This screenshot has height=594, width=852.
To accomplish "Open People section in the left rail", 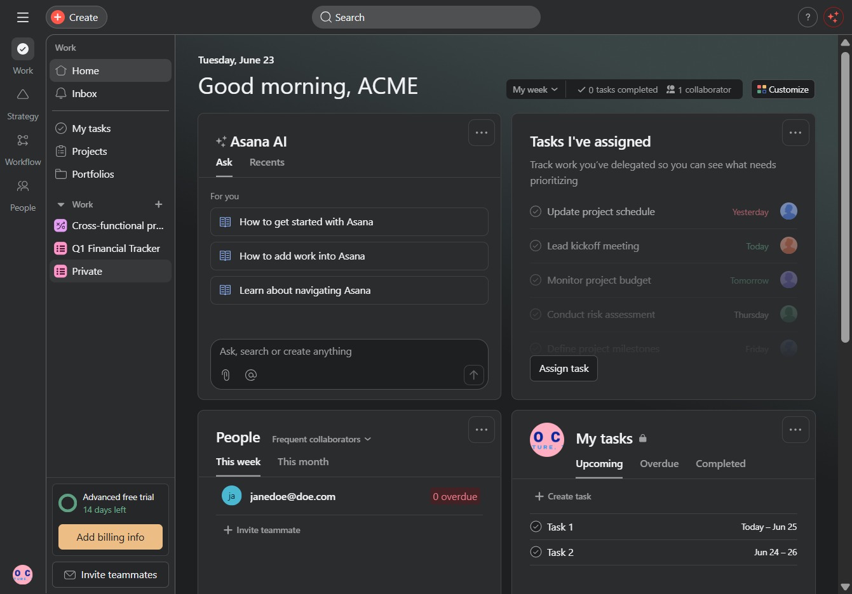I will point(23,186).
